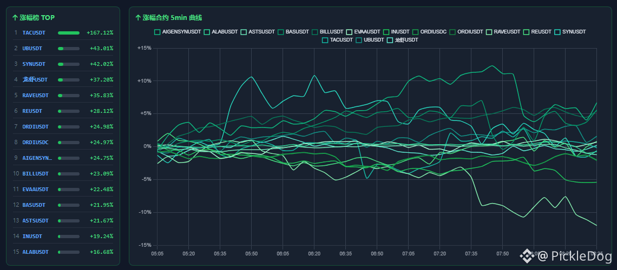Viewport: 617px width, 270px height.
Task: Toggle BILLUSDT series in chart legend
Action: coord(327,32)
